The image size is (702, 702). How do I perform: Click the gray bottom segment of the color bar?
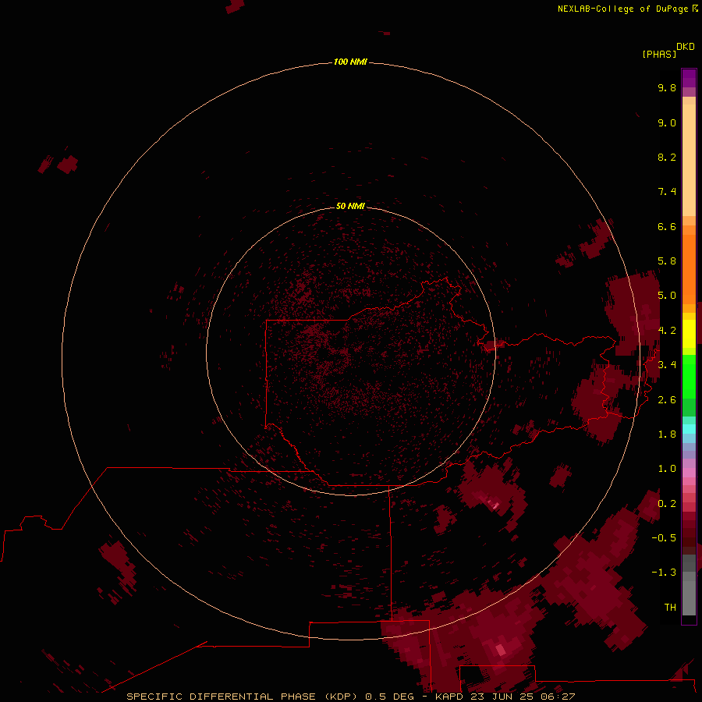pyautogui.click(x=689, y=597)
